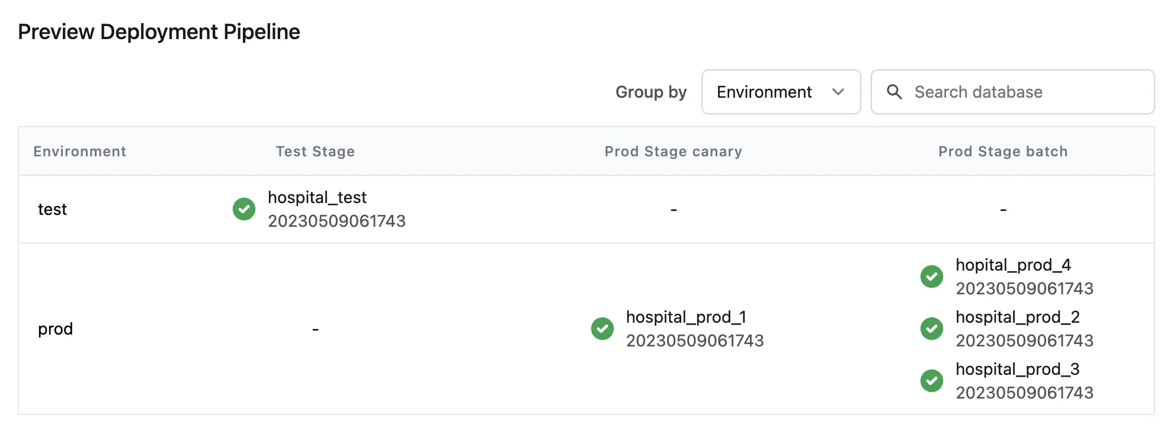The height and width of the screenshot is (424, 1167).
Task: Click the chevron on the Environment selector
Action: pos(839,92)
